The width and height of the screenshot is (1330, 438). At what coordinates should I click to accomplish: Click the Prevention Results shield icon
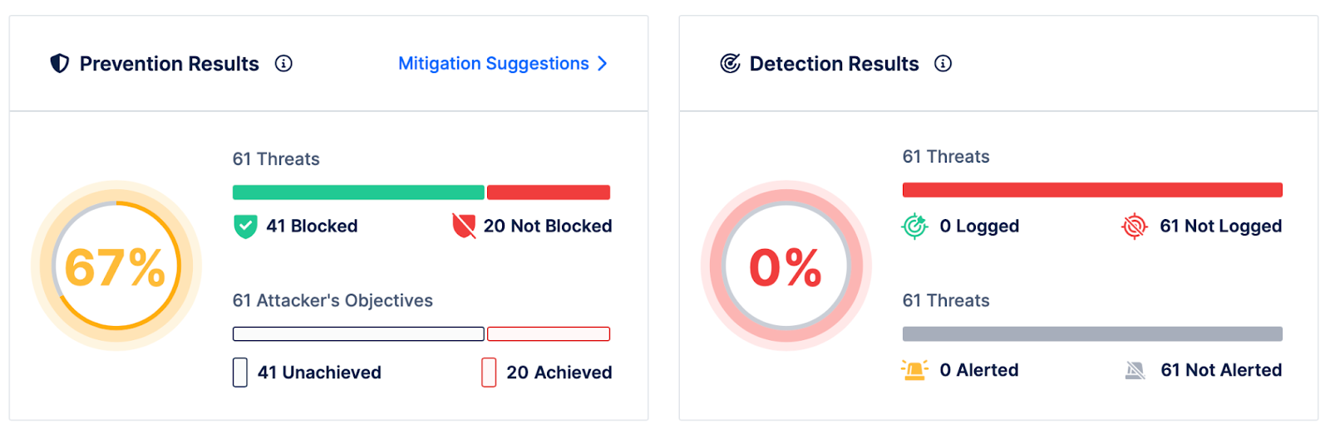(x=60, y=64)
